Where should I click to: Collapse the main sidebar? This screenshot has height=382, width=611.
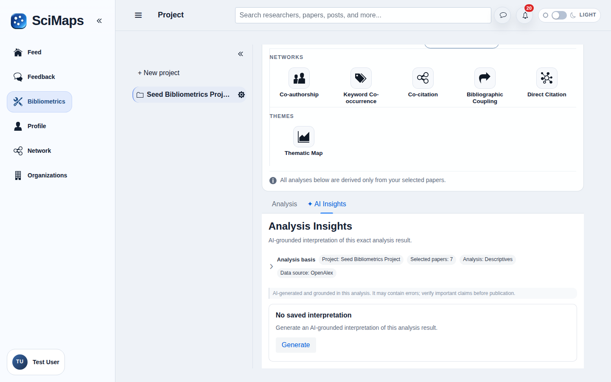pos(99,21)
